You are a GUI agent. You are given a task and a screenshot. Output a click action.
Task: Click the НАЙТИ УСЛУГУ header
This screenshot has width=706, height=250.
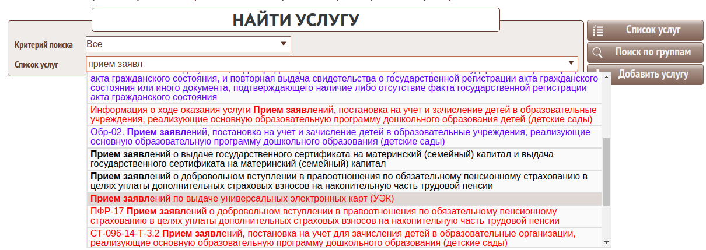[296, 20]
